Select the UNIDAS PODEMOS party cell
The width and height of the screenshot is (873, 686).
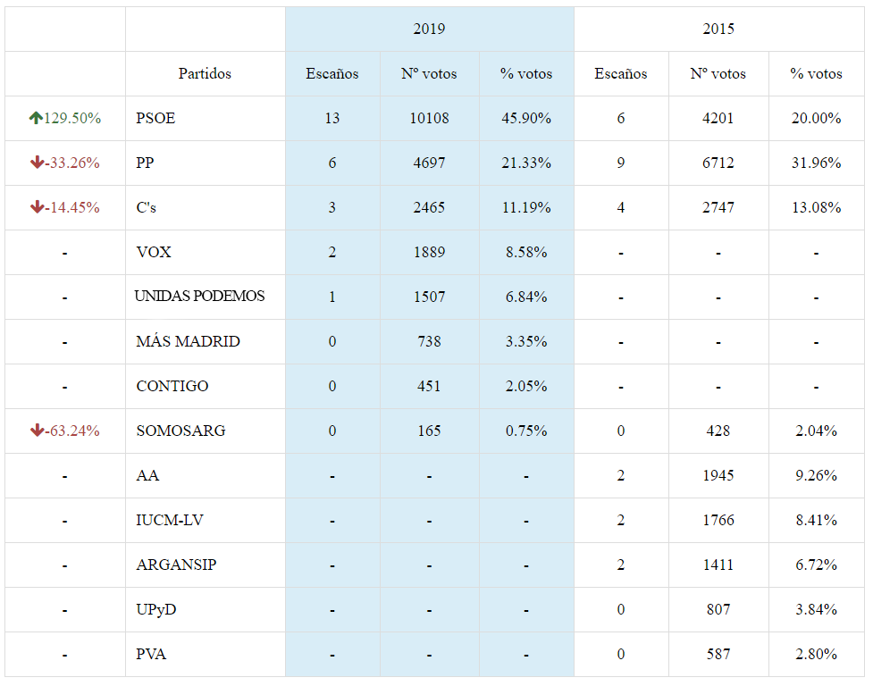click(x=200, y=297)
